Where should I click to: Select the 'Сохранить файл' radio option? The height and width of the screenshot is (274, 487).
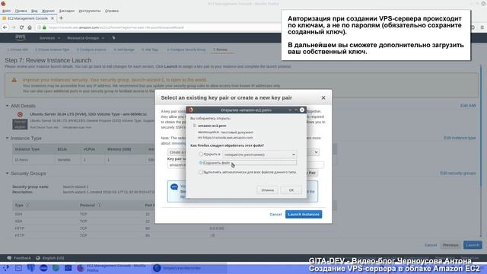click(x=201, y=162)
